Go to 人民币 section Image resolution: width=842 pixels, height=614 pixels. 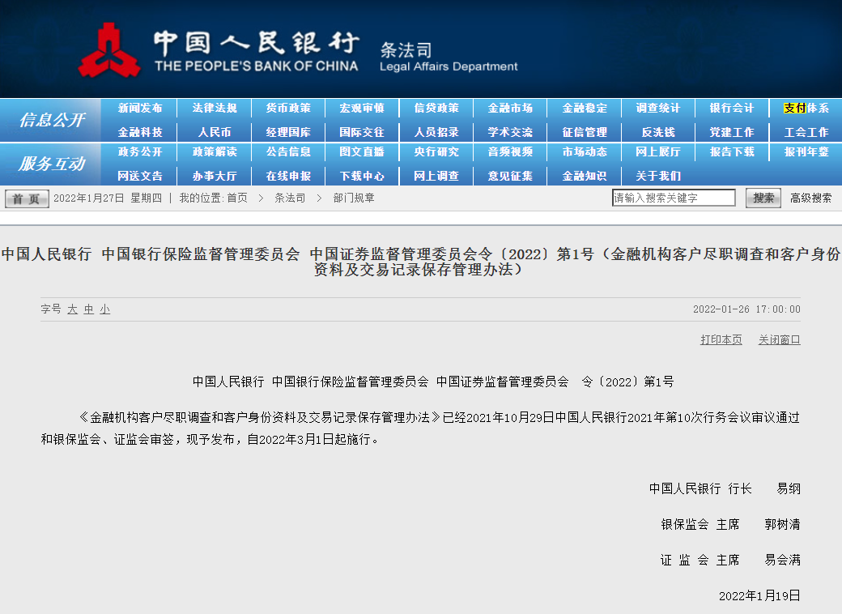point(215,132)
